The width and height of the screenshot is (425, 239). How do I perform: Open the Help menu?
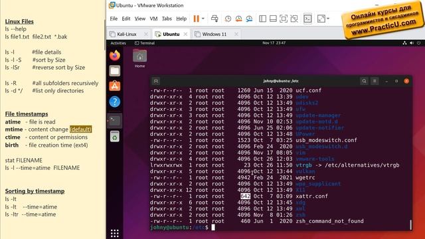181,19
